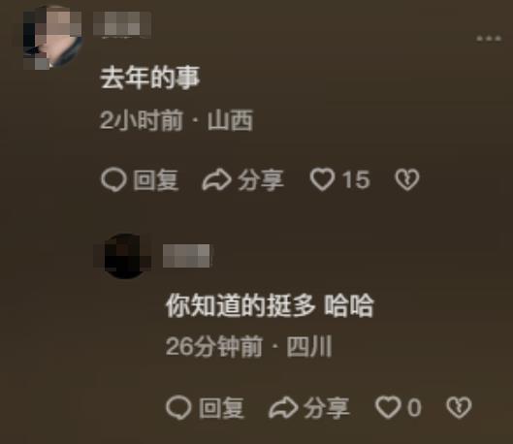Image resolution: width=513 pixels, height=444 pixels.
Task: Tap broken heart on 你知道的挺多 reply
Action: pos(459,407)
